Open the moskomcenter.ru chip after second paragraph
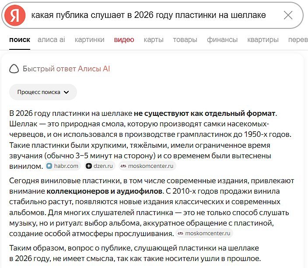Image resolution: width=308 pixels, height=268 pixels. click(x=204, y=233)
